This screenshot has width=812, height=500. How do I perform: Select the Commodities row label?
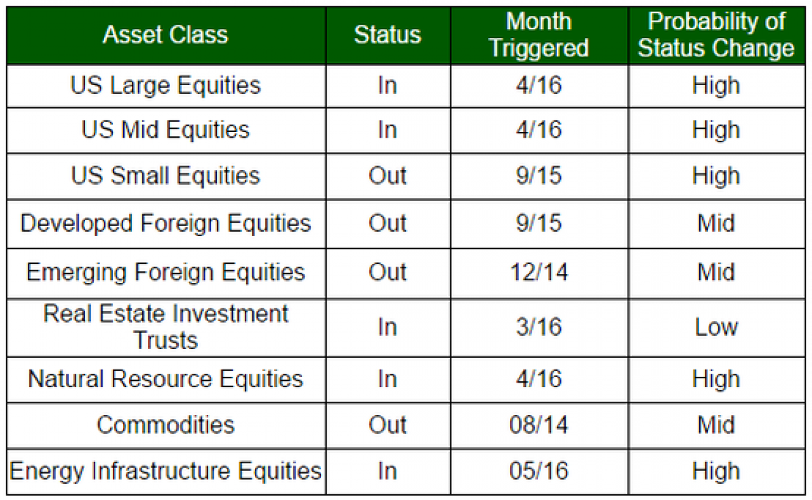(166, 424)
